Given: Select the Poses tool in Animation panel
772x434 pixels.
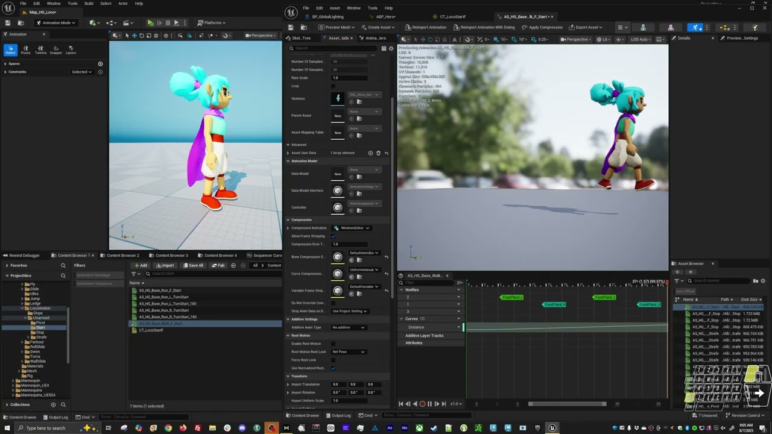Looking at the screenshot, I should [25, 49].
